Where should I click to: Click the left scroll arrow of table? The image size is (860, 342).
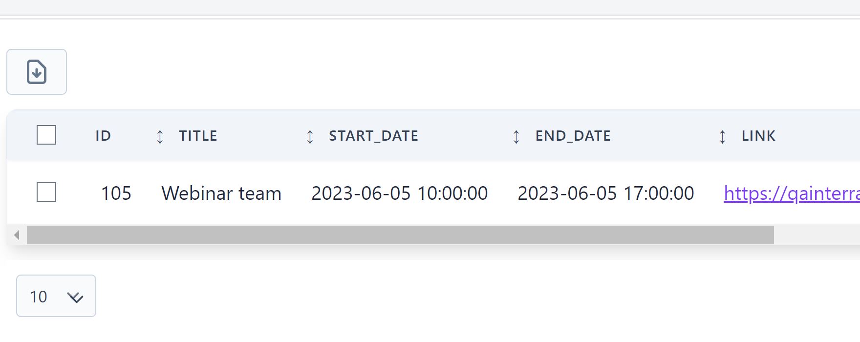[17, 235]
